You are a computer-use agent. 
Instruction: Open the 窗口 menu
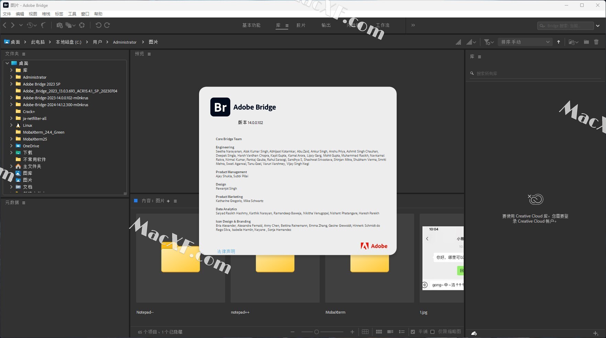(x=85, y=14)
